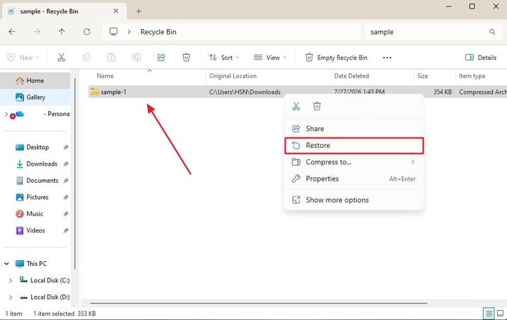507x320 pixels.
Task: Unpin Downloads via its pin icon
Action: [65, 164]
